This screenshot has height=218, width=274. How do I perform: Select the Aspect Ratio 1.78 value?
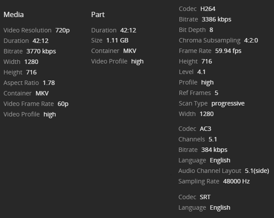pos(49,83)
